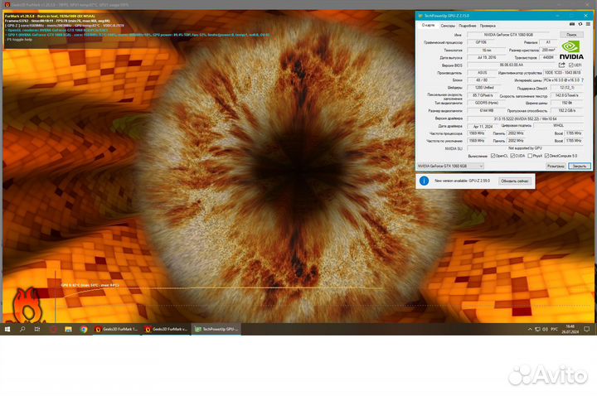This screenshot has height=396, width=597.
Task: Click the Windows Start button
Action: (x=7, y=329)
